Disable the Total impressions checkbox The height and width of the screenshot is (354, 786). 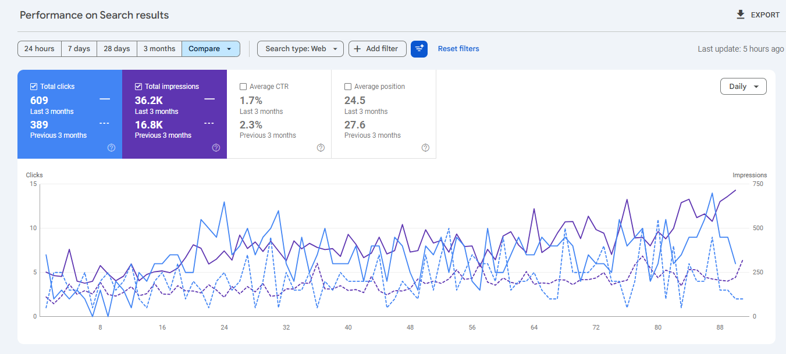click(x=138, y=86)
